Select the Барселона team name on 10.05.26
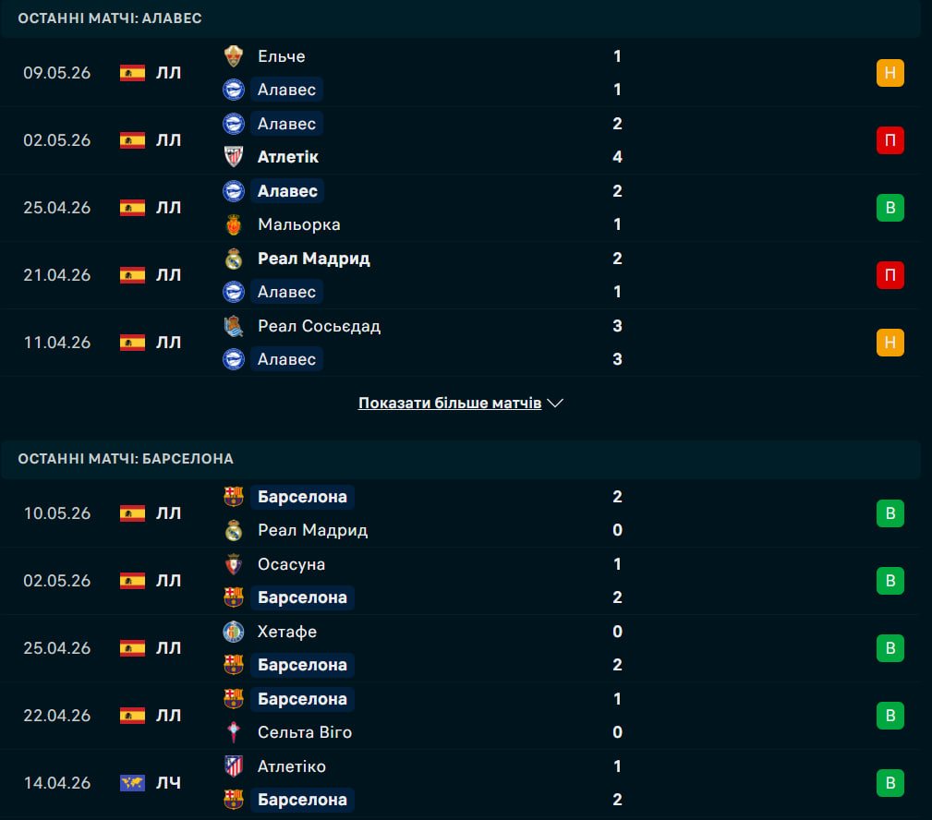The image size is (932, 820). pyautogui.click(x=302, y=496)
